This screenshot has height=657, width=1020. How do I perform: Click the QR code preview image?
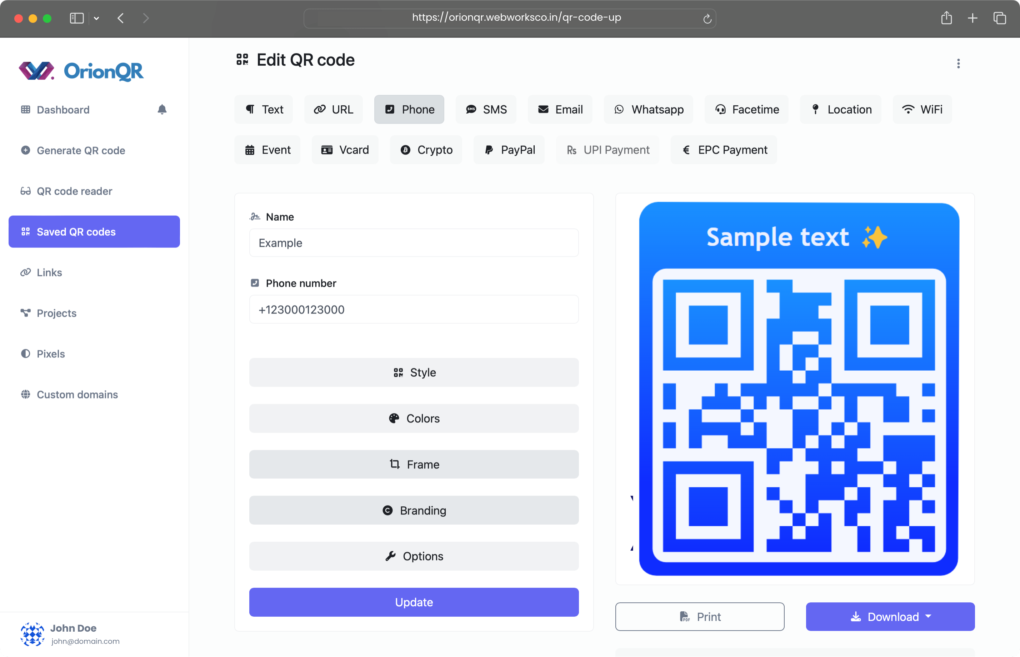pos(799,389)
